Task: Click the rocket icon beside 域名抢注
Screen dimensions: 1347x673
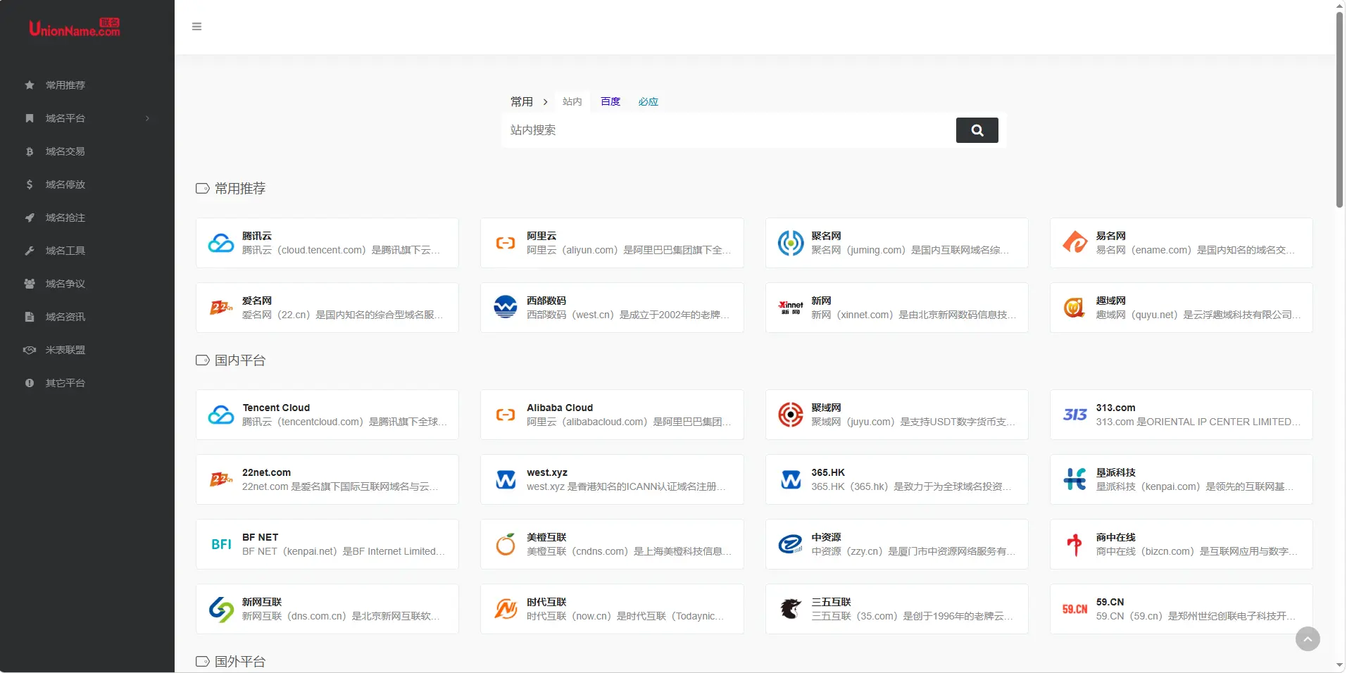Action: pos(30,218)
